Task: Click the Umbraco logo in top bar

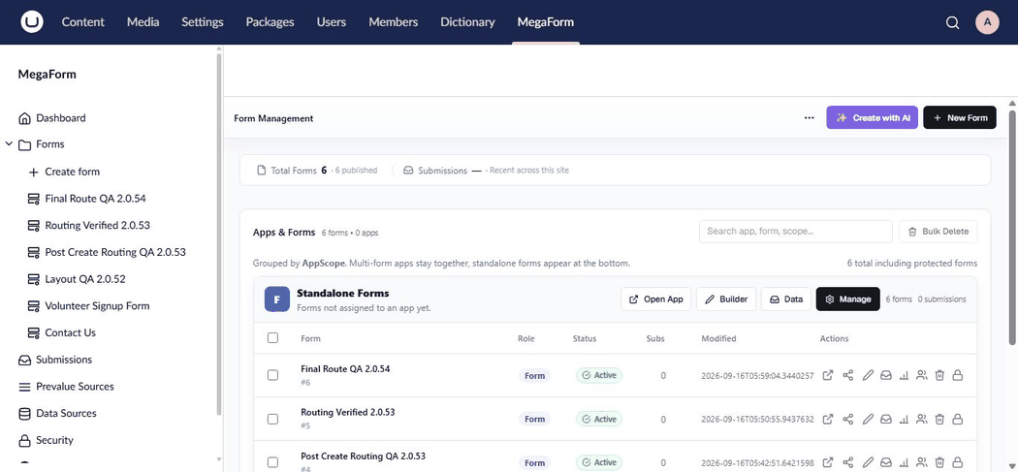Action: point(32,22)
